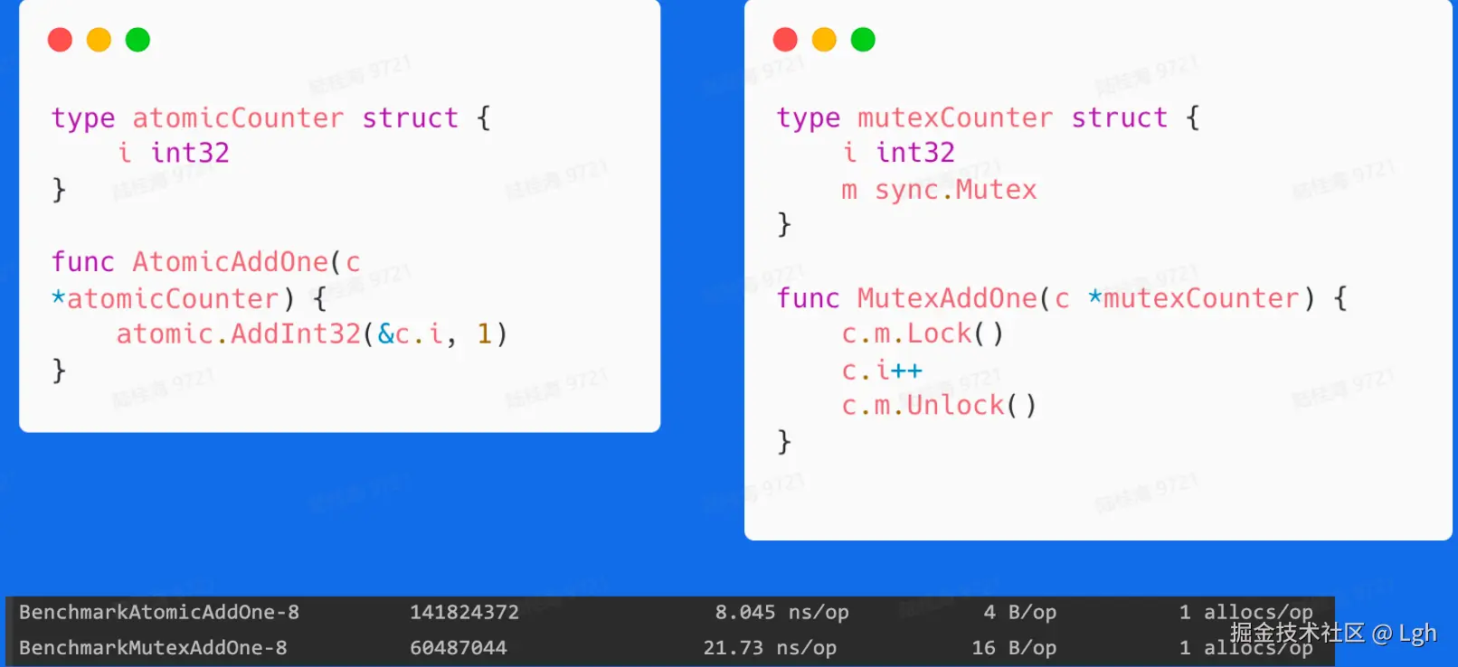The height and width of the screenshot is (667, 1458).
Task: Click 'i int32' field in mutexCounter struct
Action: (x=899, y=153)
